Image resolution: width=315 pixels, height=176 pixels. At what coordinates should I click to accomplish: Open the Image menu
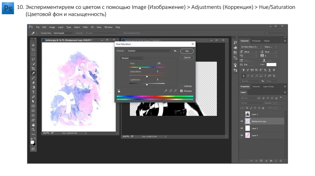point(52,27)
